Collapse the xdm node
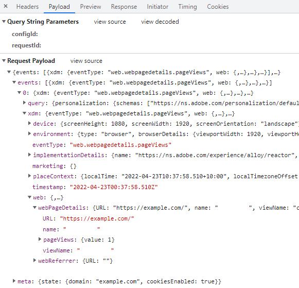Viewport: 299px width, 288px height. [24, 113]
